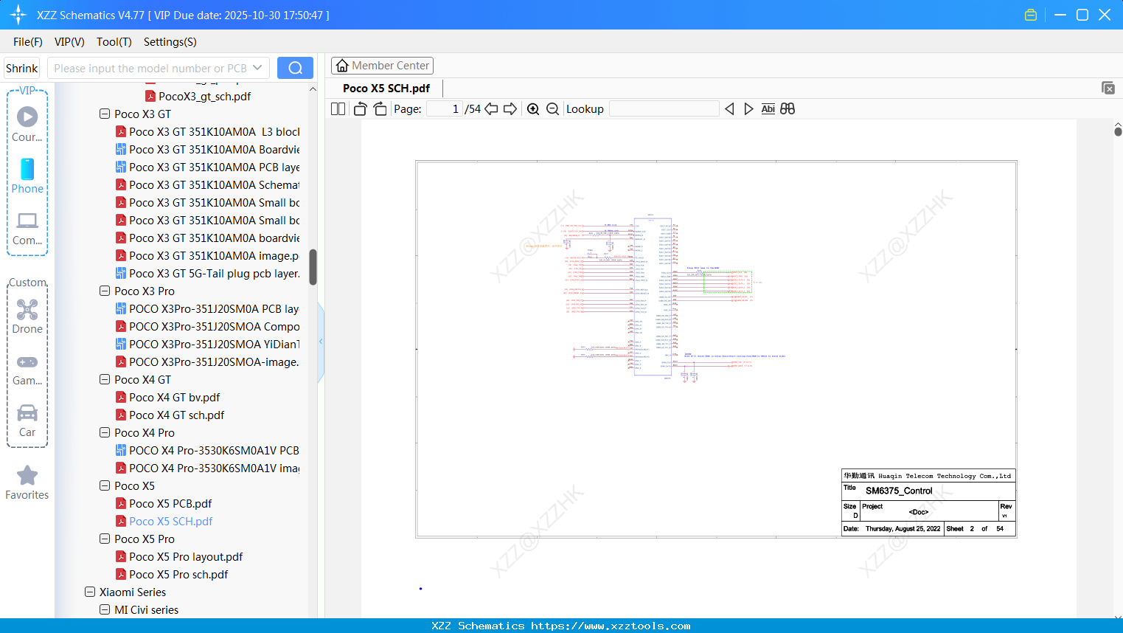Open Poco X4 GT bv.pdf
Viewport: 1123px width, 633px height.
[167, 398]
